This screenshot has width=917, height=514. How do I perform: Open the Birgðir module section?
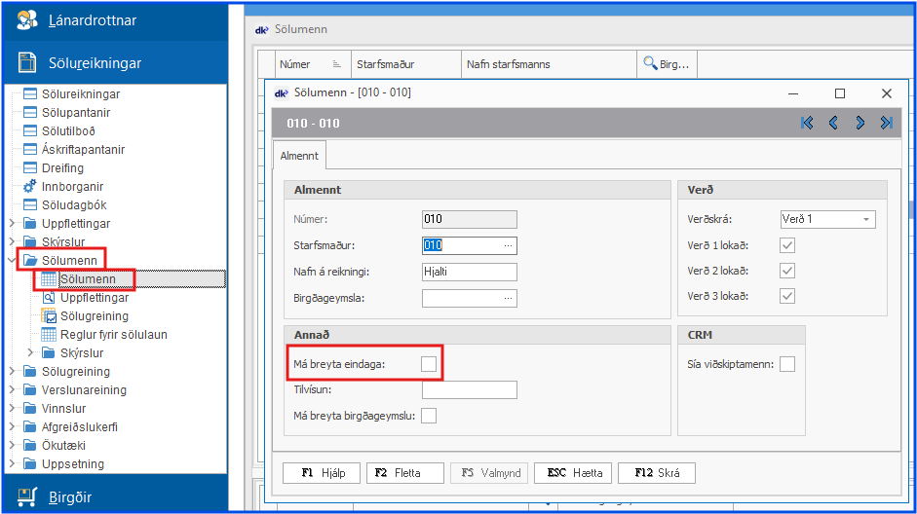[x=70, y=497]
